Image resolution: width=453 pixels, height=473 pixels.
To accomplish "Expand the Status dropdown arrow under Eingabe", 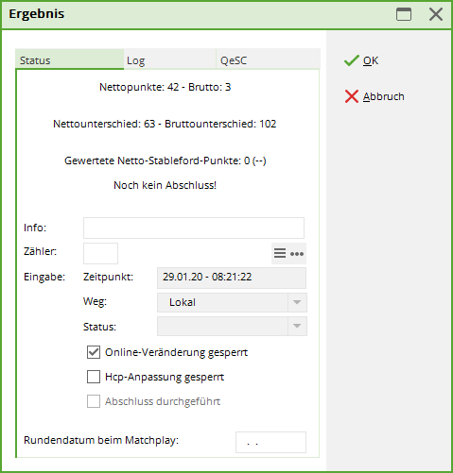I will (x=297, y=326).
